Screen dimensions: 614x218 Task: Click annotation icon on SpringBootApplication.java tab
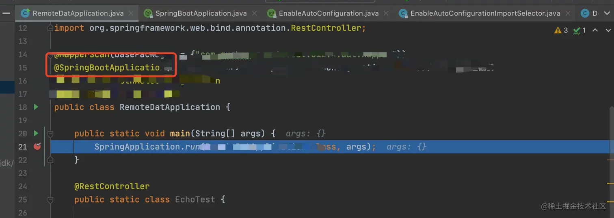[148, 13]
